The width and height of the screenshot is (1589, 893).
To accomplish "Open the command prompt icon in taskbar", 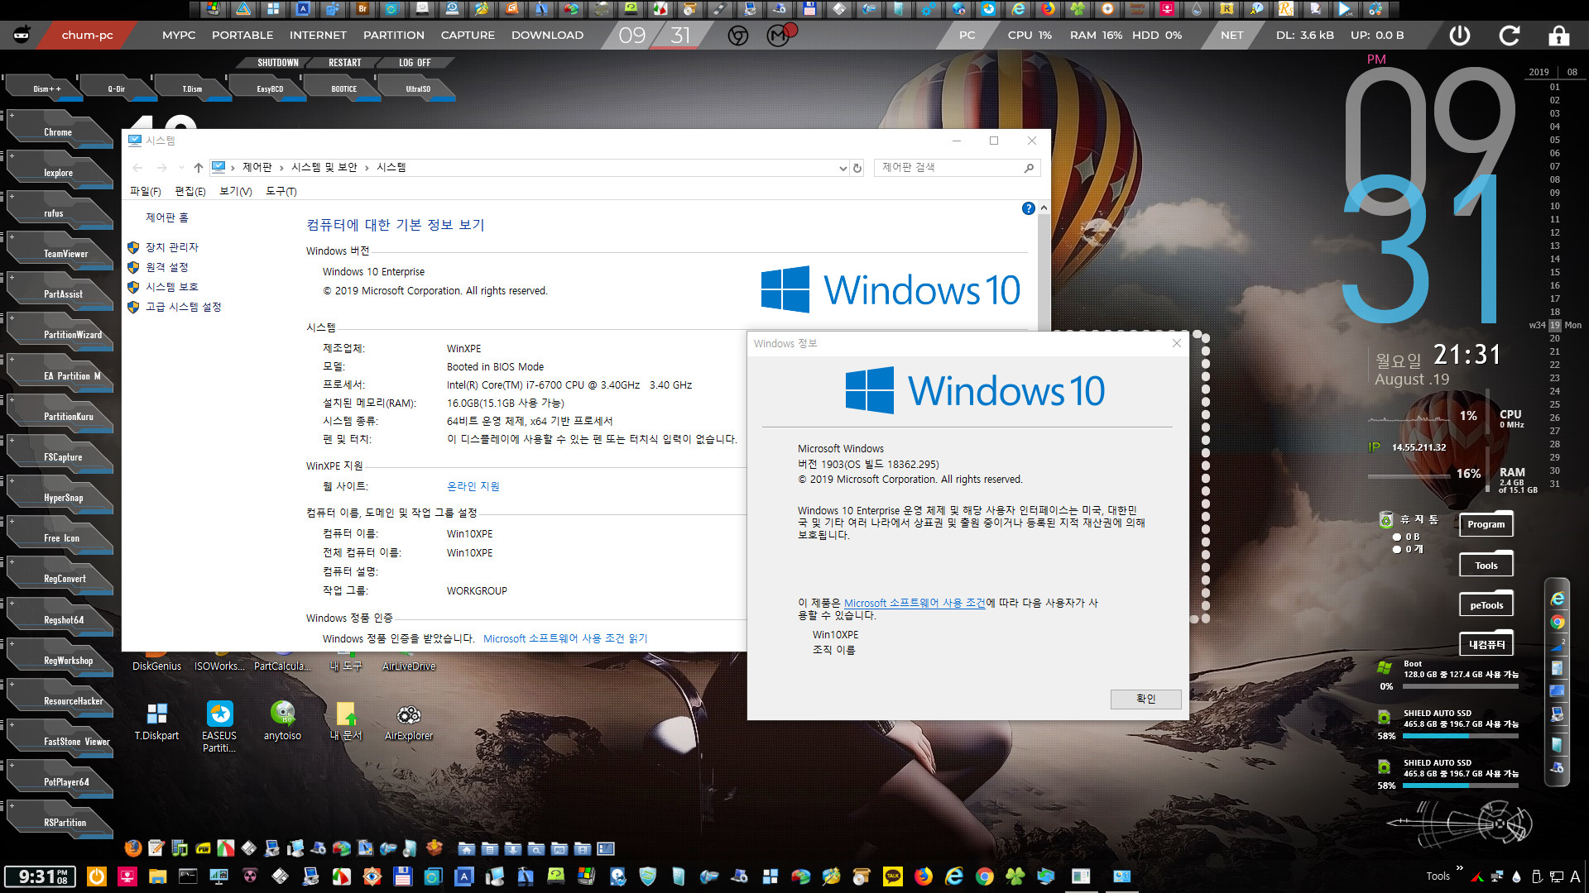I will coord(188,876).
